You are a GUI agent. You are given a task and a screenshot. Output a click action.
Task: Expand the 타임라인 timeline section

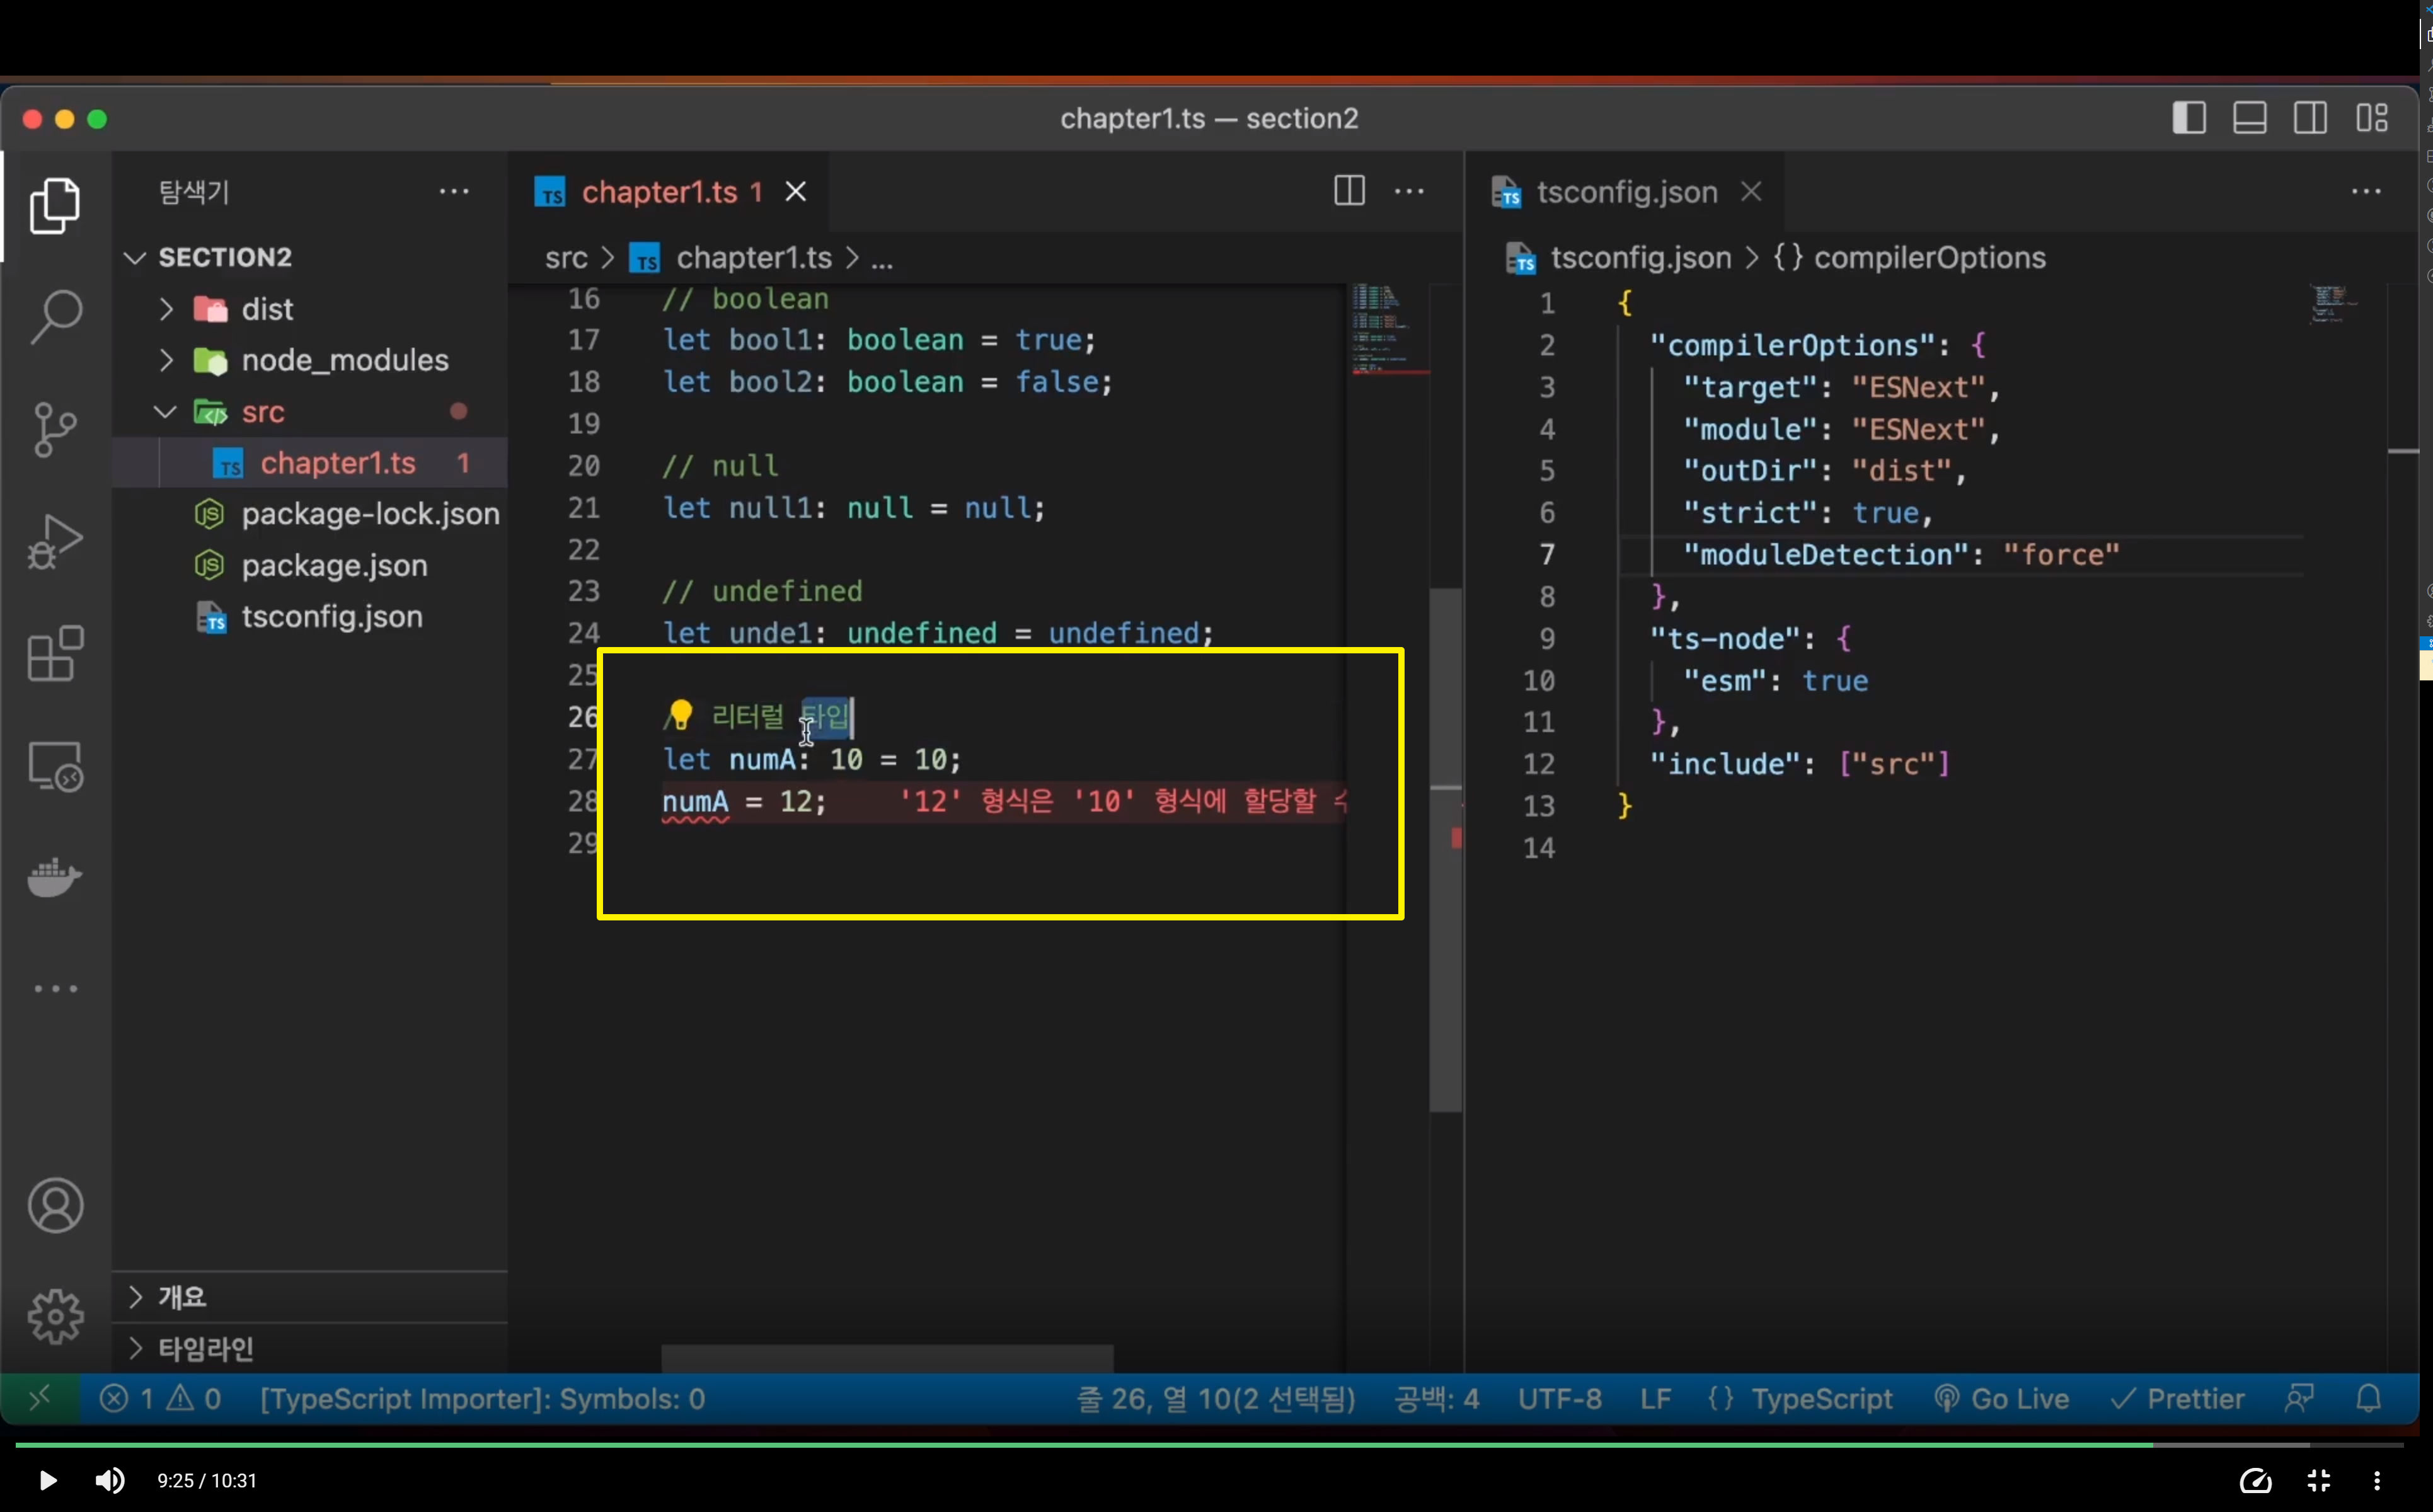[310, 1349]
